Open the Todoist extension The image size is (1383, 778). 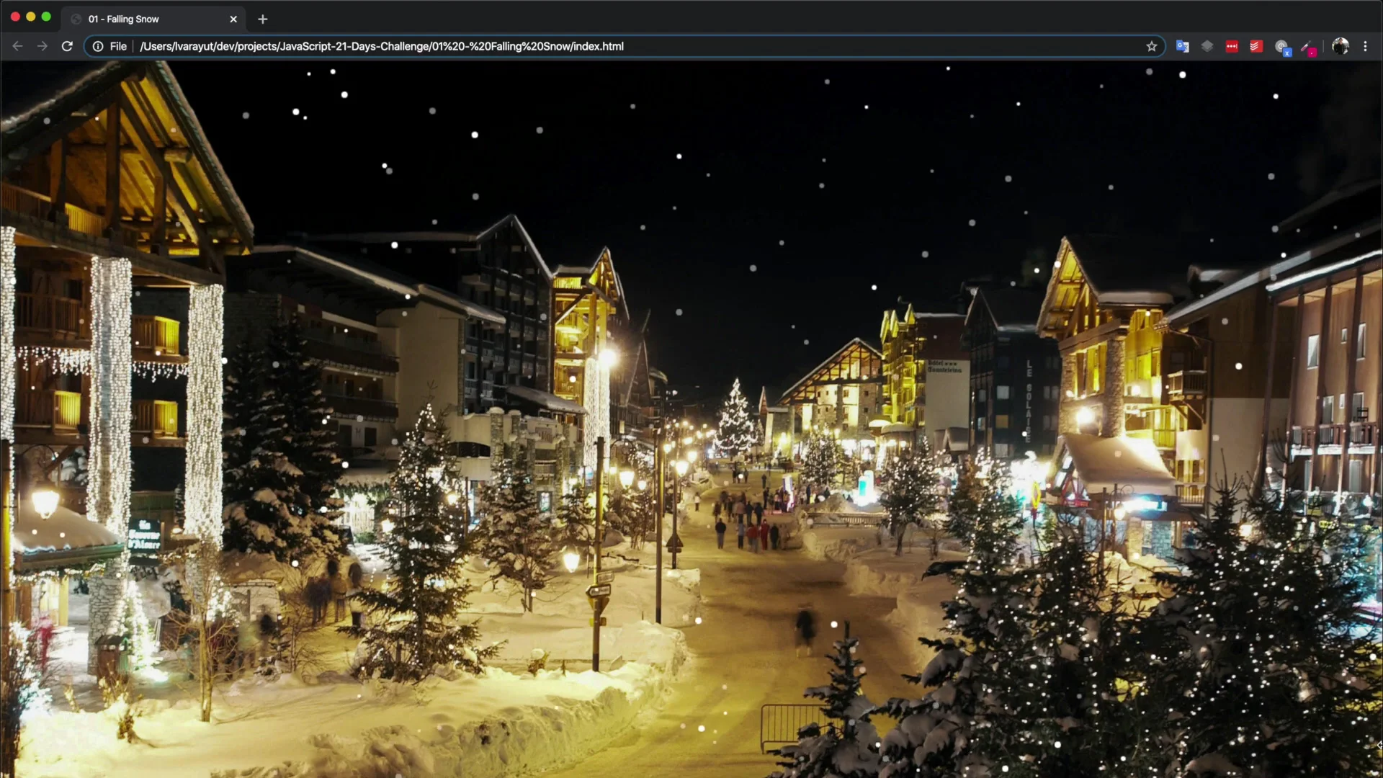pos(1256,46)
